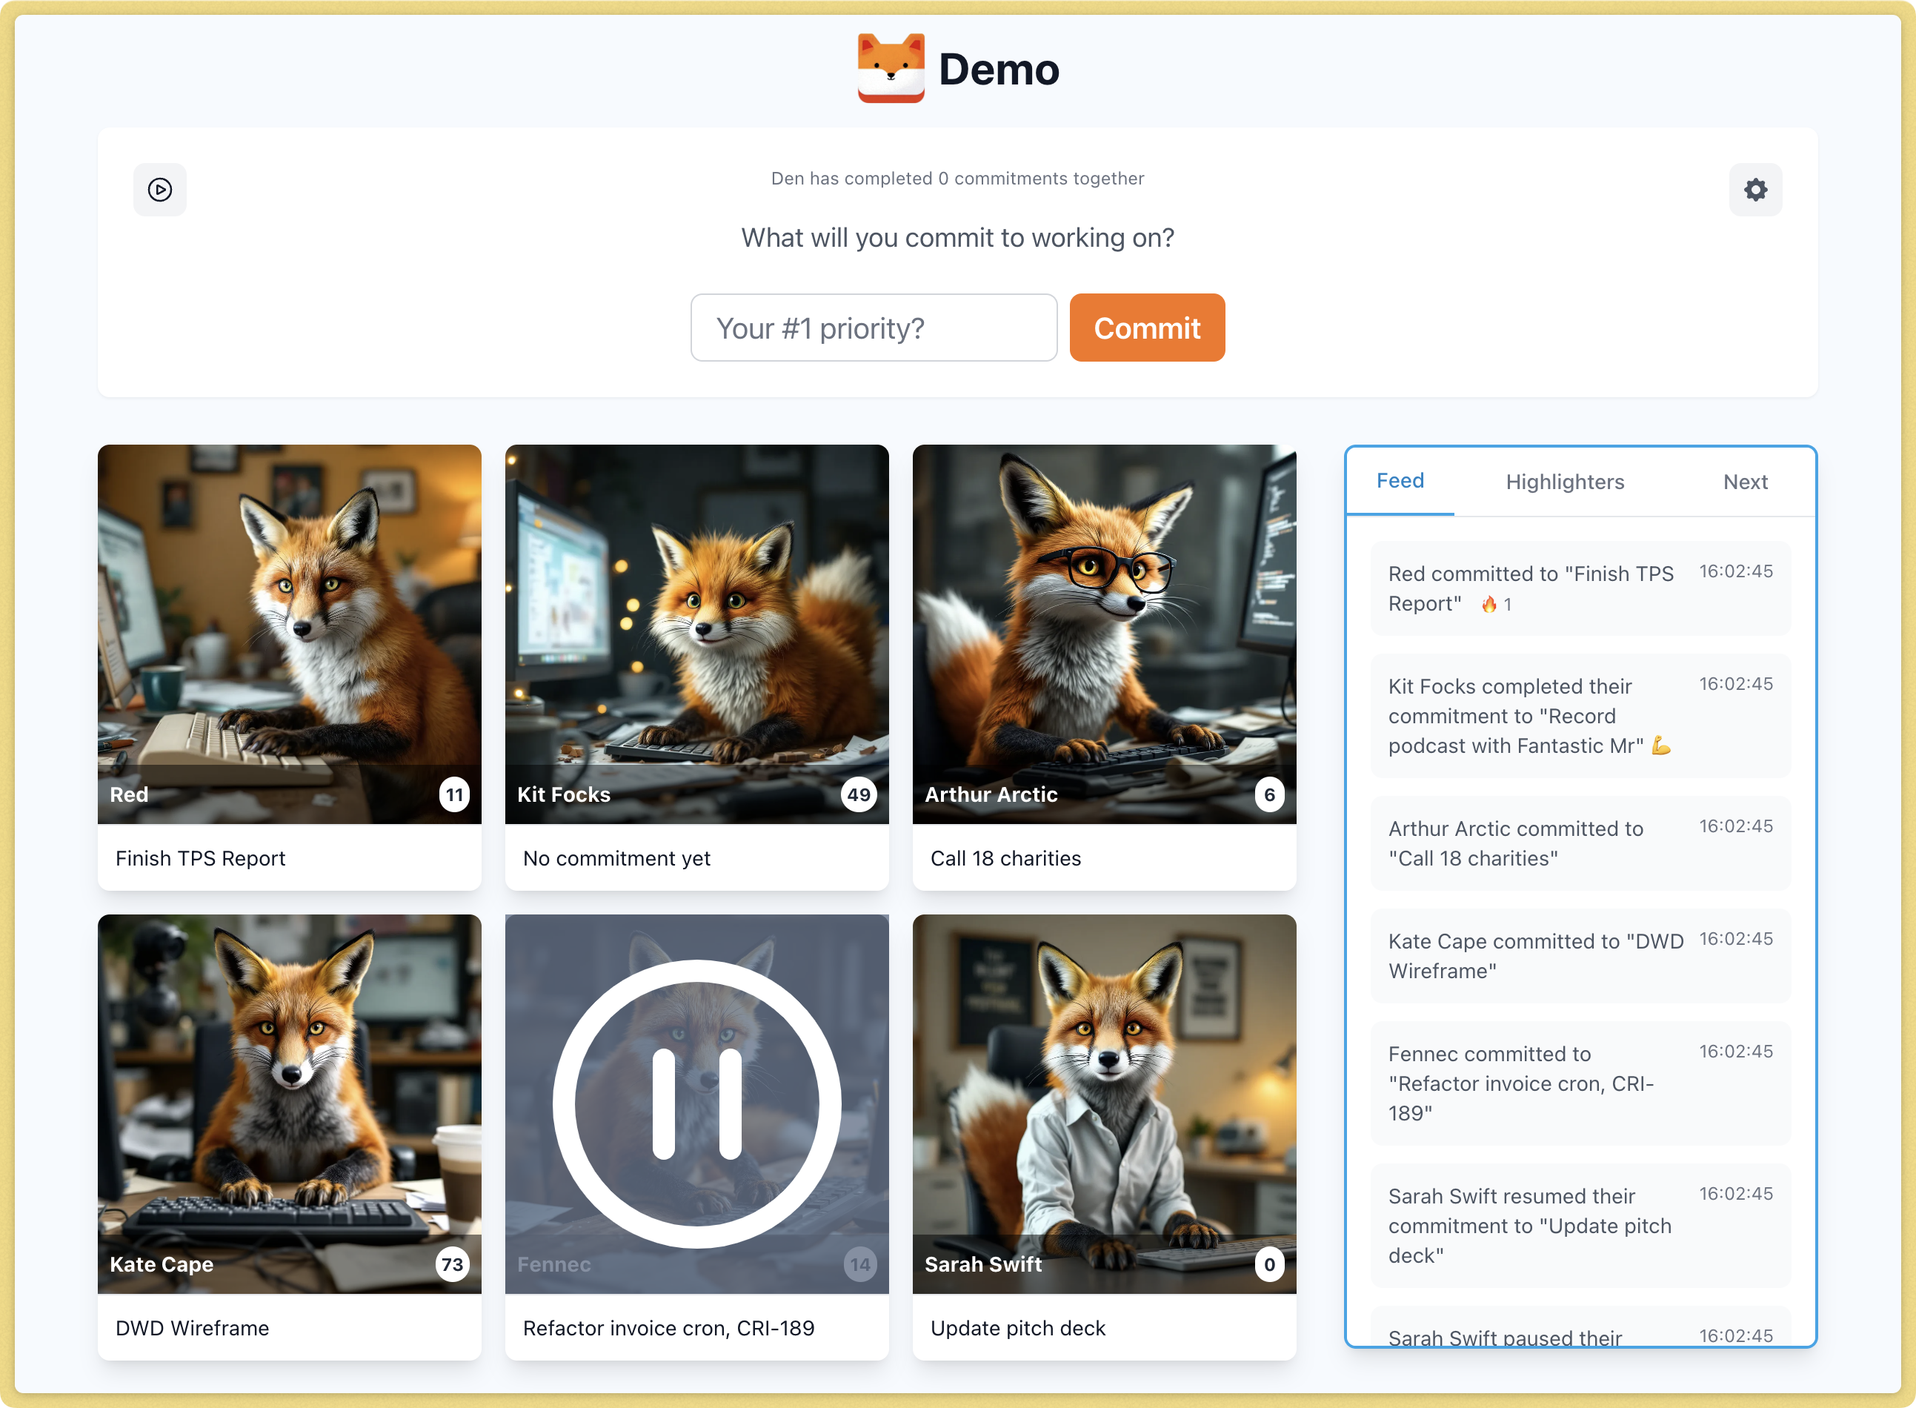Click the fox Demo logo icon
This screenshot has width=1916, height=1408.
(x=891, y=68)
